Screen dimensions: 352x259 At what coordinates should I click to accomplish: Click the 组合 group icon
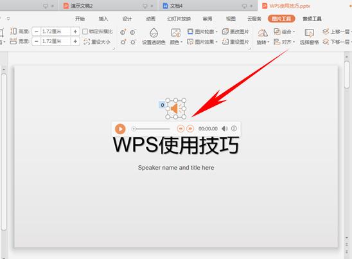point(277,31)
